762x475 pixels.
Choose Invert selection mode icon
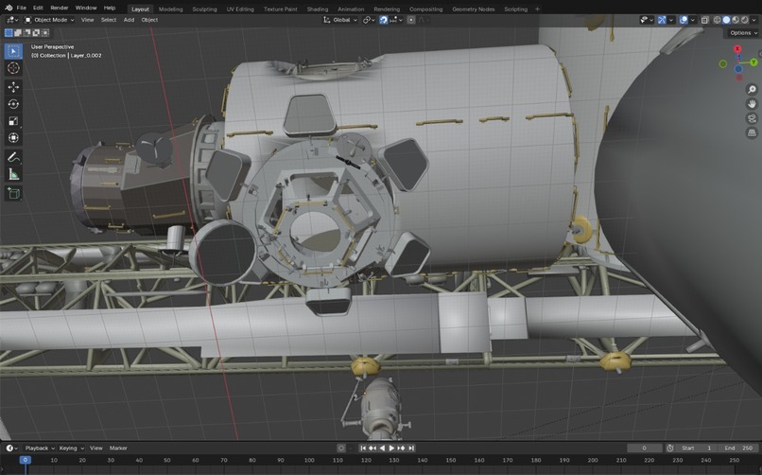click(37, 32)
